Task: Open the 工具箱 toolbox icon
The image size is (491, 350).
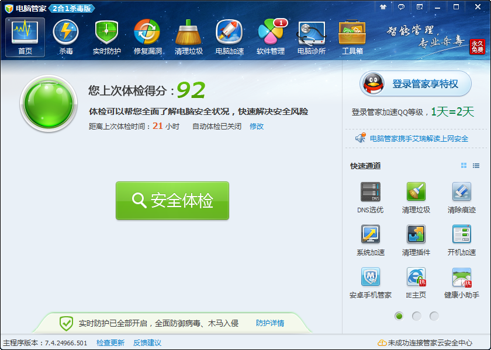Action: point(352,36)
